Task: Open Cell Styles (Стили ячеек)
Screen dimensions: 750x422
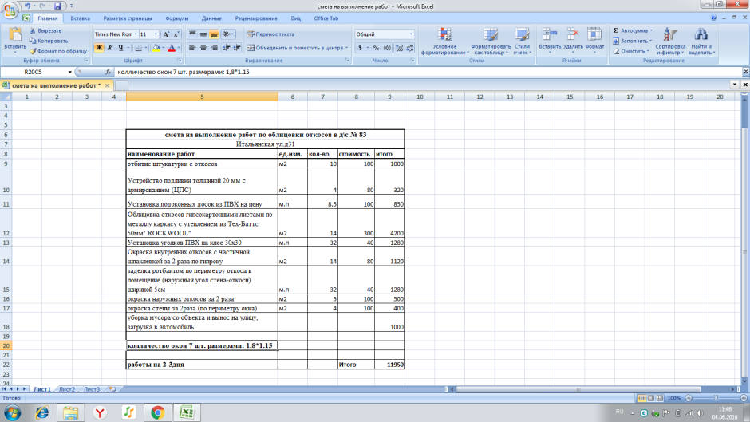Action: click(522, 41)
